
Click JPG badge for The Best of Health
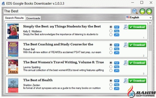[116, 88]
